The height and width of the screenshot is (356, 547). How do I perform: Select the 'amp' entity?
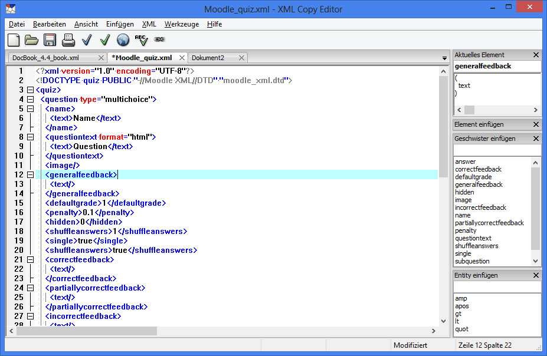coord(461,298)
